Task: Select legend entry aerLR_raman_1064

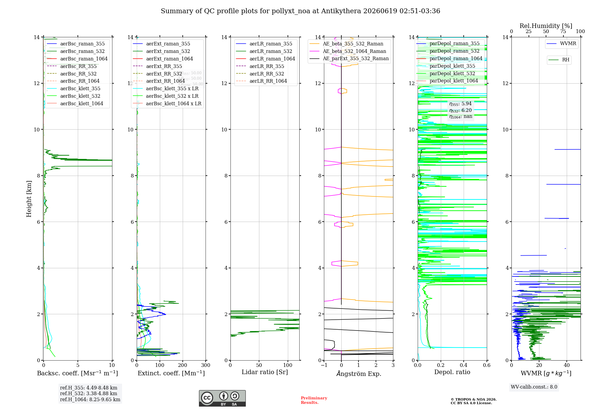Action: 266,59
